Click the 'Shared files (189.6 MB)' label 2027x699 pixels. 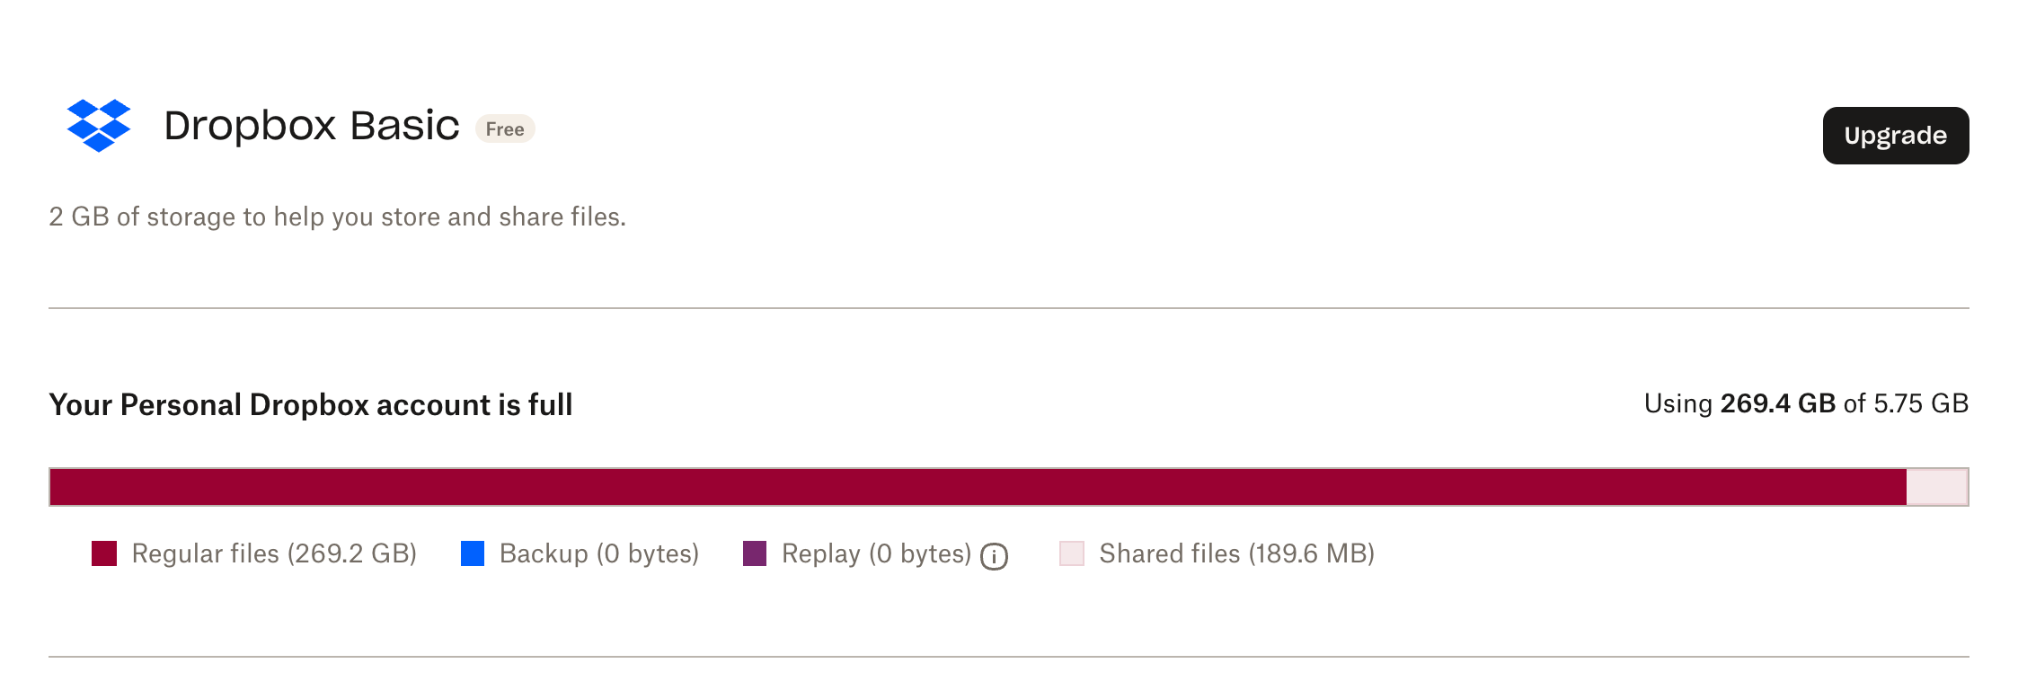click(x=1237, y=554)
